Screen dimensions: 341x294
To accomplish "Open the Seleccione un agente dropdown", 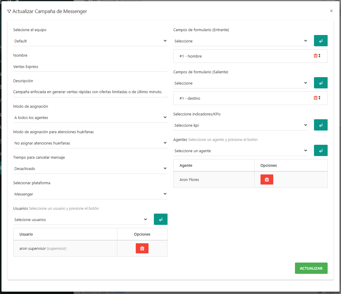I will pyautogui.click(x=241, y=151).
